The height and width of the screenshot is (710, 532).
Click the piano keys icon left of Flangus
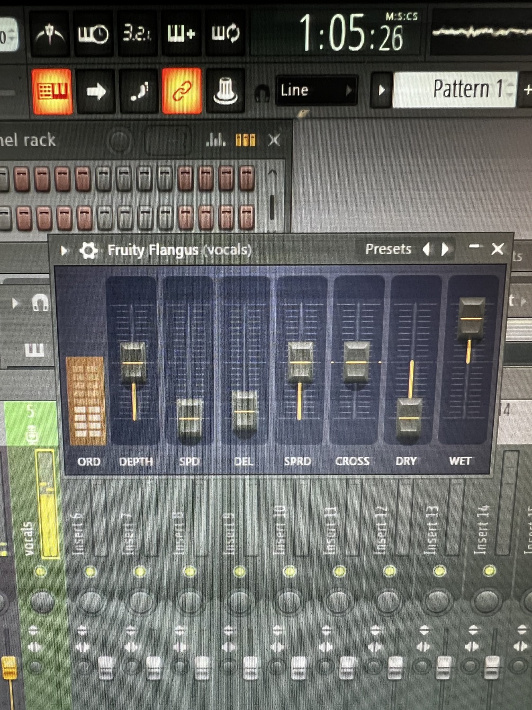point(34,350)
